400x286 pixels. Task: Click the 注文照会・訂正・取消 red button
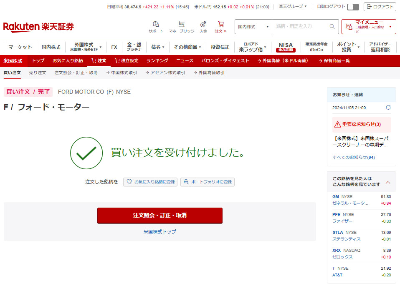[x=160, y=216]
